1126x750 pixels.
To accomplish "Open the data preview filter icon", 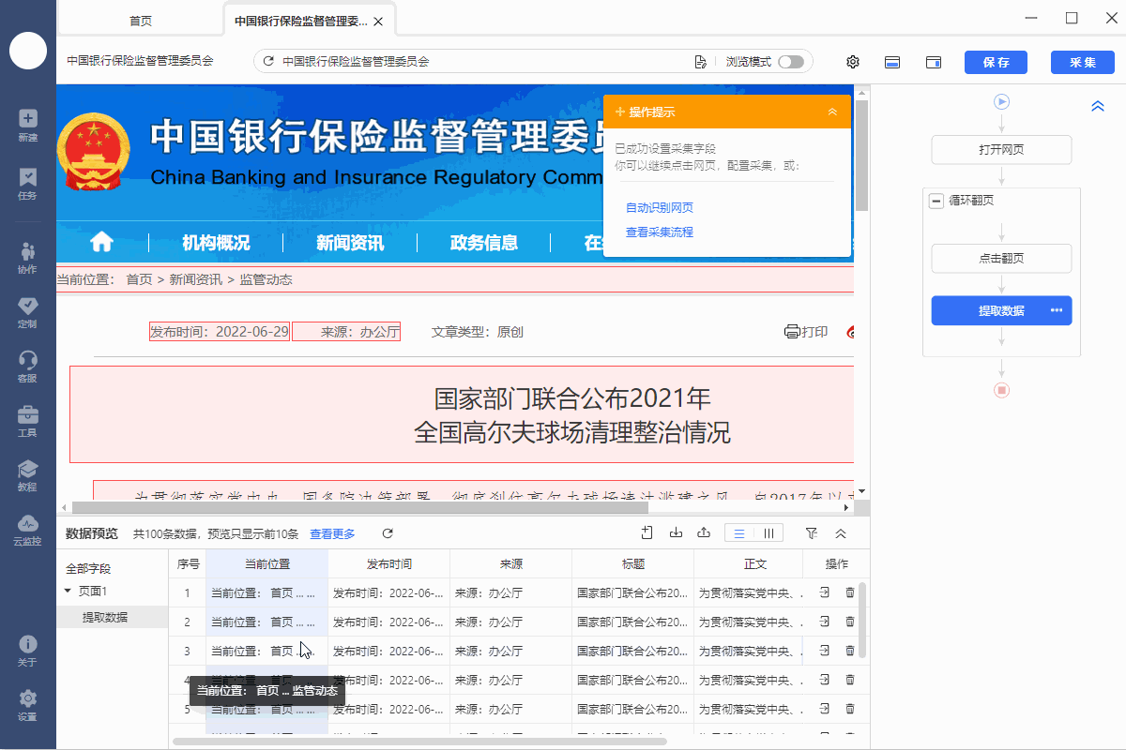I will (x=812, y=533).
